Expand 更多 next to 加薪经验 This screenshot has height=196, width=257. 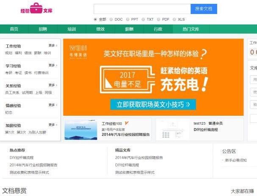(53, 125)
